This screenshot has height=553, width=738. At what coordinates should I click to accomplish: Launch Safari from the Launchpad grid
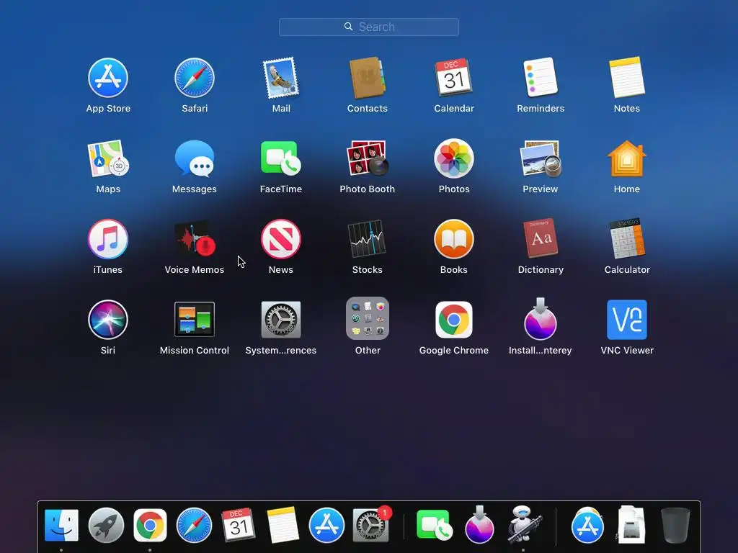(195, 78)
